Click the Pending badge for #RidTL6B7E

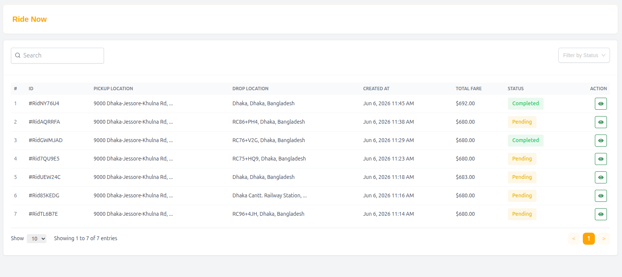(522, 214)
